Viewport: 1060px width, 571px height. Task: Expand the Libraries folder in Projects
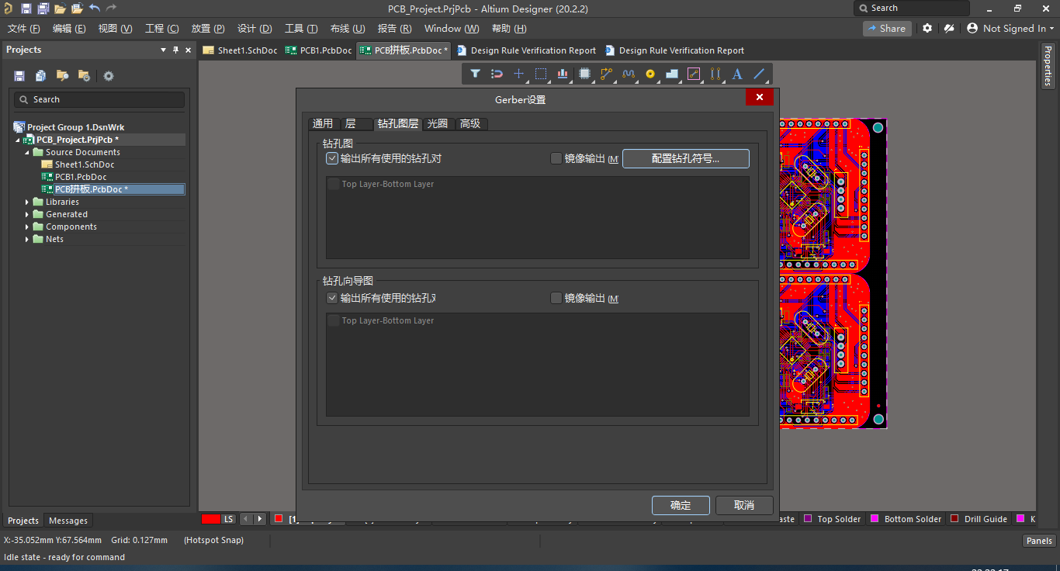(x=26, y=202)
